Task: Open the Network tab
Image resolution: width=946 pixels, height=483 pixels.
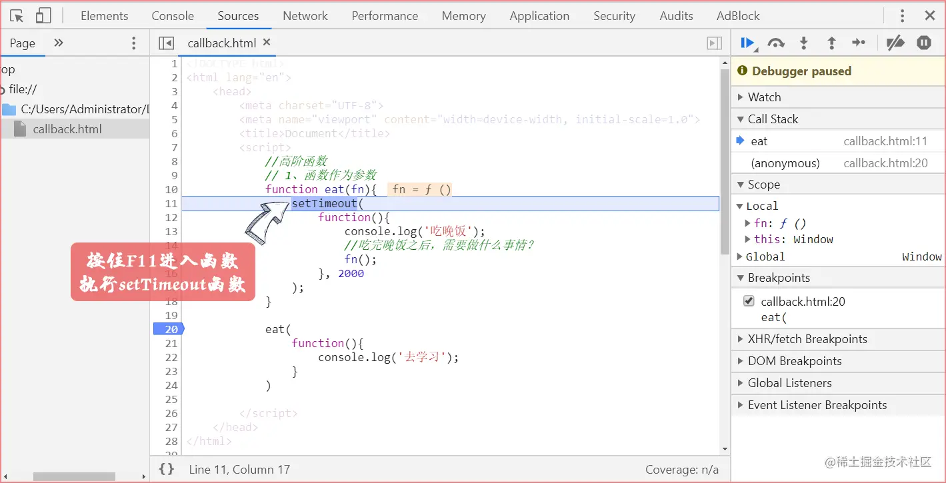Action: pyautogui.click(x=305, y=16)
